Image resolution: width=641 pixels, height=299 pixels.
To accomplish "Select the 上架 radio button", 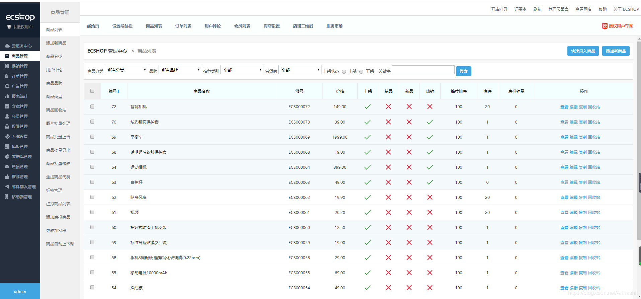I will [x=344, y=72].
